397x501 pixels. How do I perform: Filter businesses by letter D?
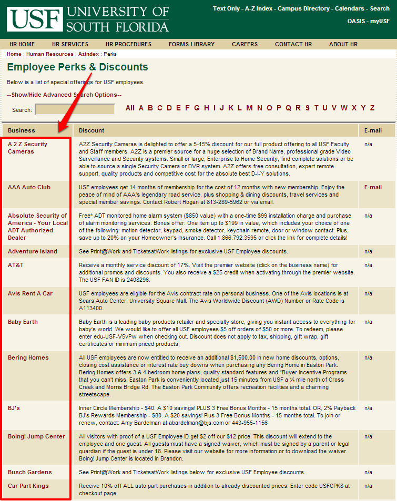(x=169, y=108)
